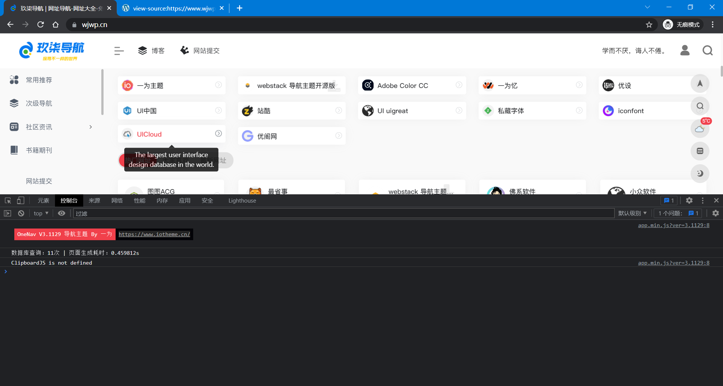Open the user account icon
Viewport: 723px width, 386px height.
point(685,50)
